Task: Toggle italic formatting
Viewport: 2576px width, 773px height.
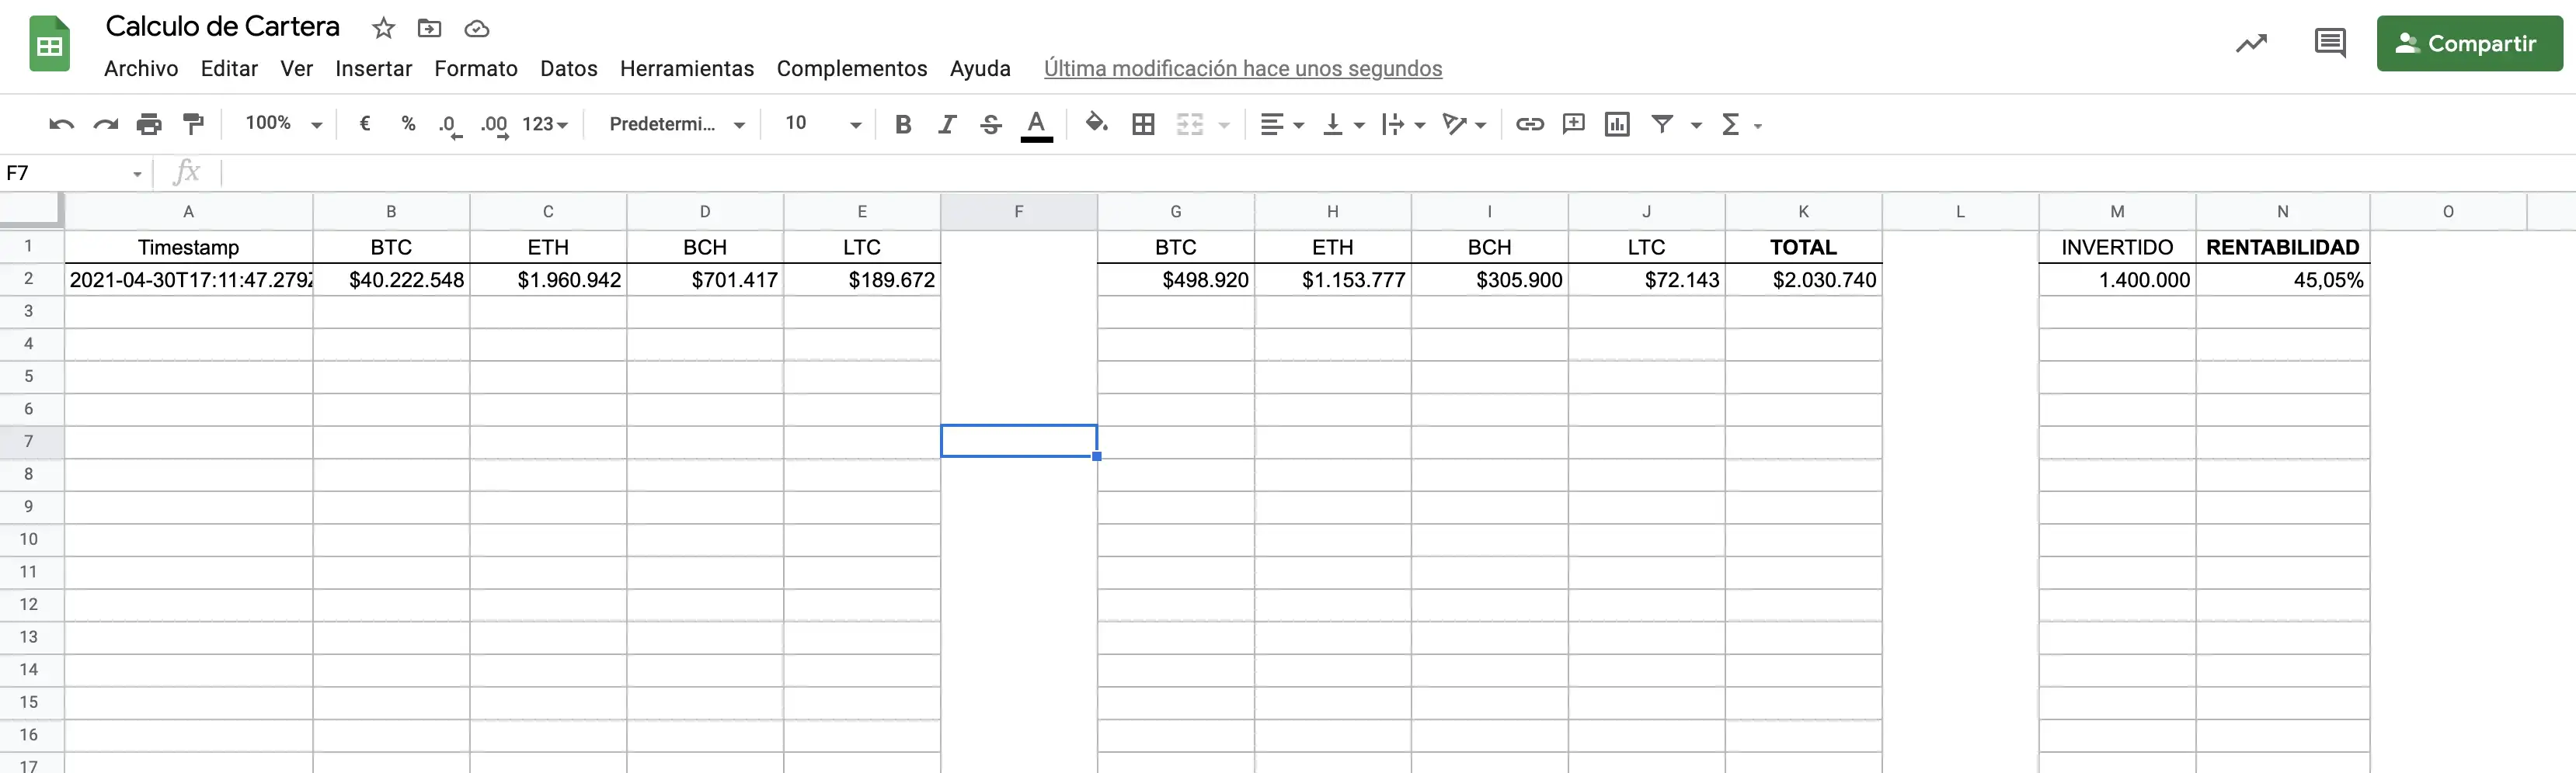Action: click(947, 124)
